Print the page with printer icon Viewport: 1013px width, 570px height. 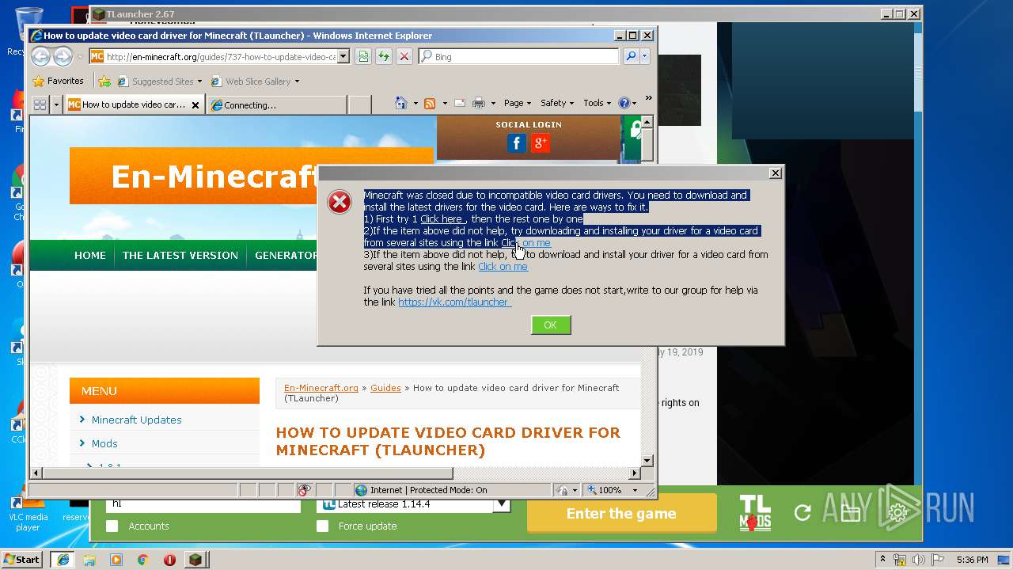tap(478, 103)
